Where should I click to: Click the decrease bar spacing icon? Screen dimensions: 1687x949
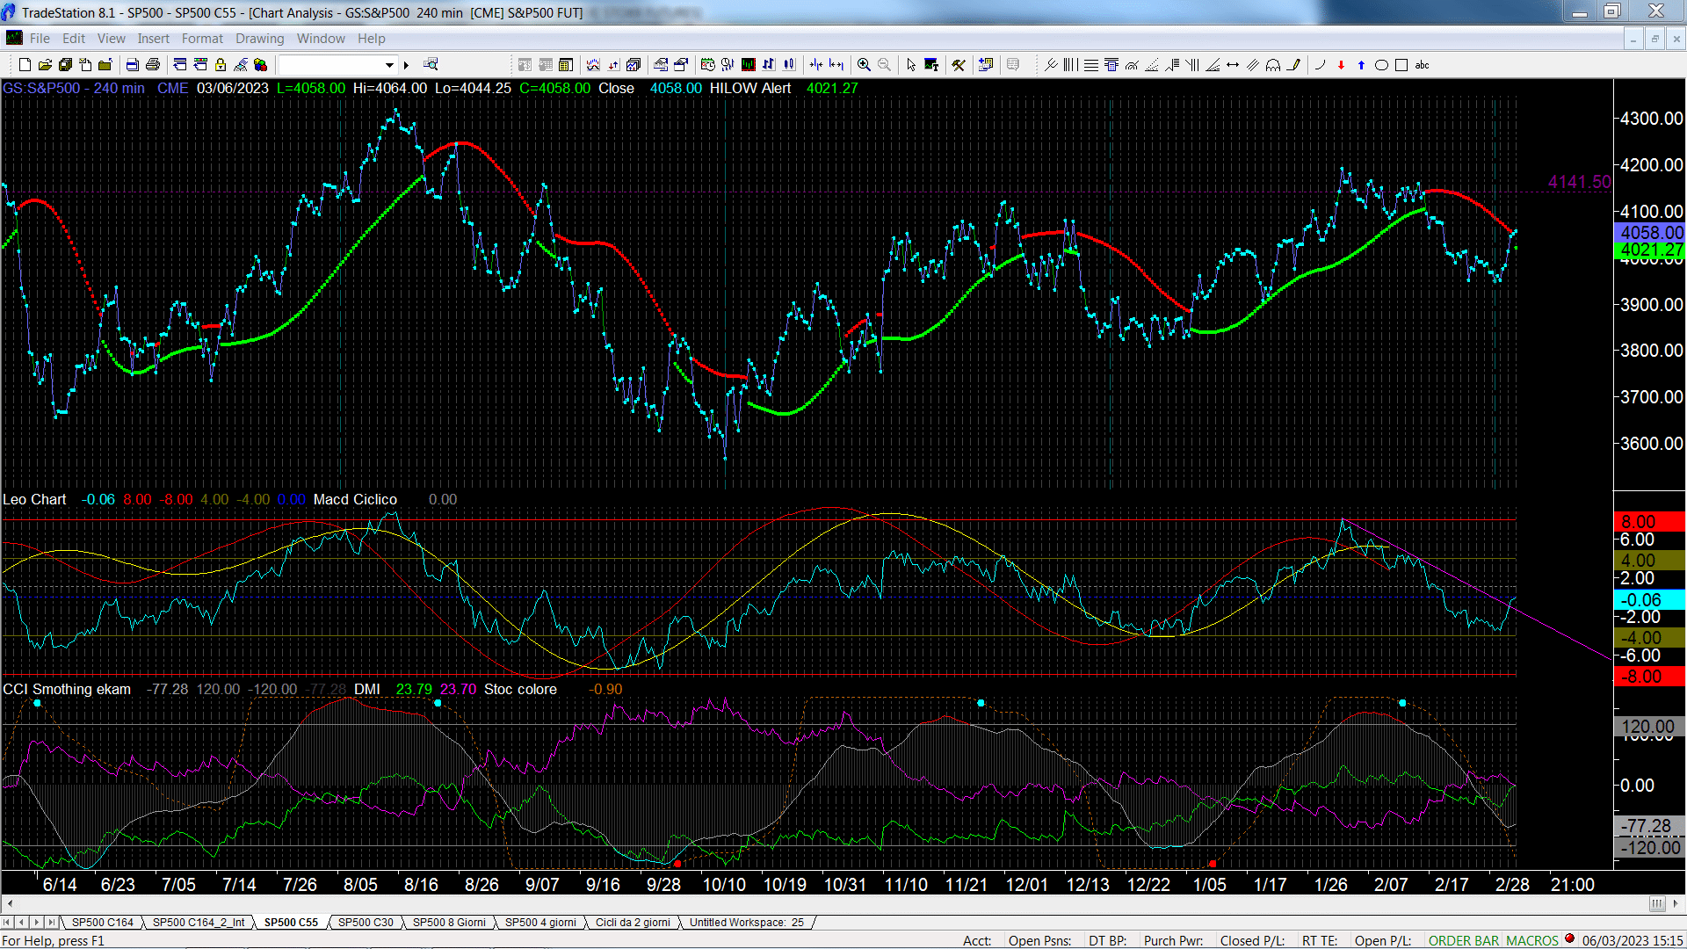(x=816, y=64)
